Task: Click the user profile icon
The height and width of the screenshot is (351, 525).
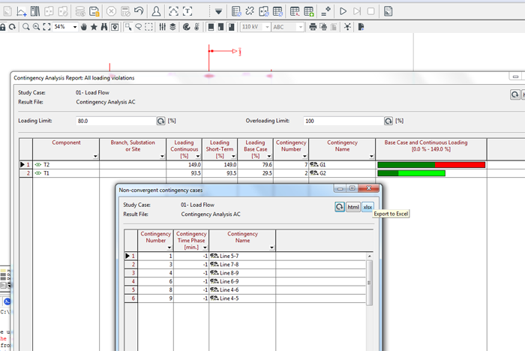Action: 156,11
